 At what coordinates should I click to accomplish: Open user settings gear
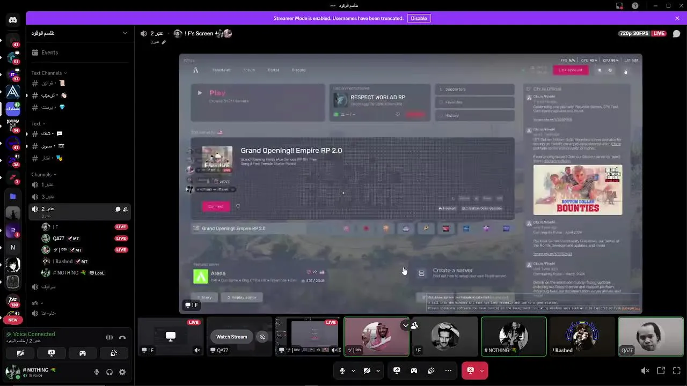(x=122, y=372)
